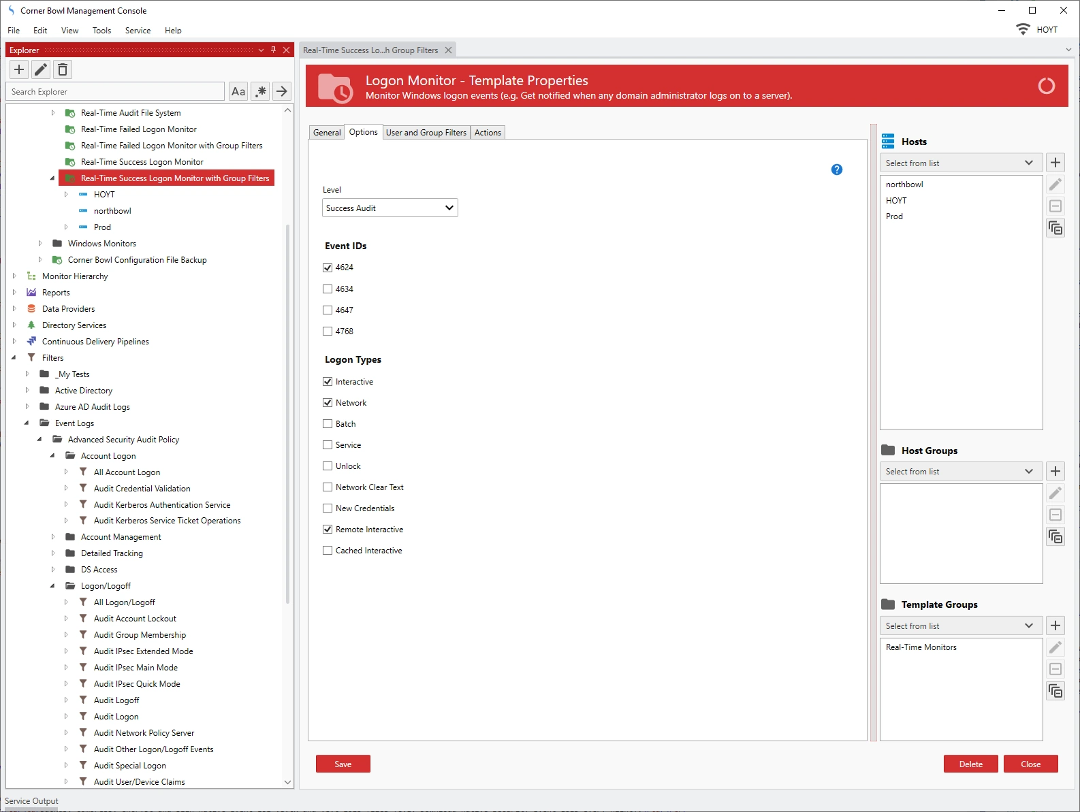Enable the 4634 event ID checkbox
Screen dimensions: 1080x812
coord(328,289)
